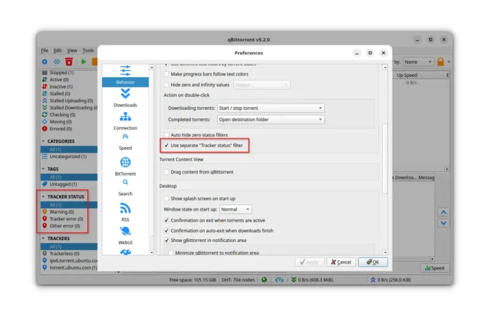Enable Make progress bars follow text colors
The height and width of the screenshot is (317, 489).
pyautogui.click(x=166, y=74)
